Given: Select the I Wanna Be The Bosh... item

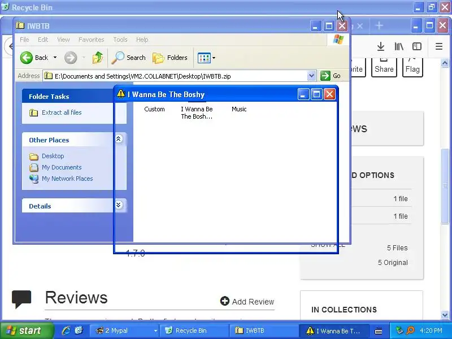Looking at the screenshot, I should (197, 112).
